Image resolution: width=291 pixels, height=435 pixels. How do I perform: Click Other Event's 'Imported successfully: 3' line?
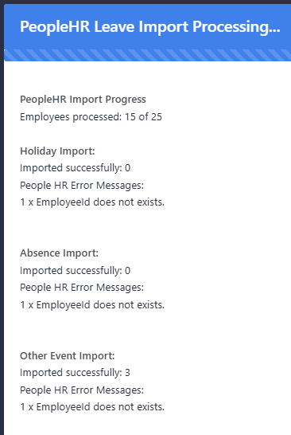[75, 373]
